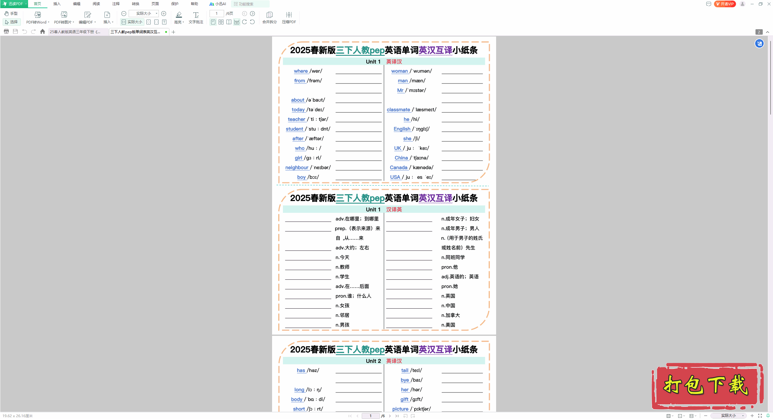The height and width of the screenshot is (419, 773).
Task: Choose the 高亮 highlight tool
Action: [178, 18]
